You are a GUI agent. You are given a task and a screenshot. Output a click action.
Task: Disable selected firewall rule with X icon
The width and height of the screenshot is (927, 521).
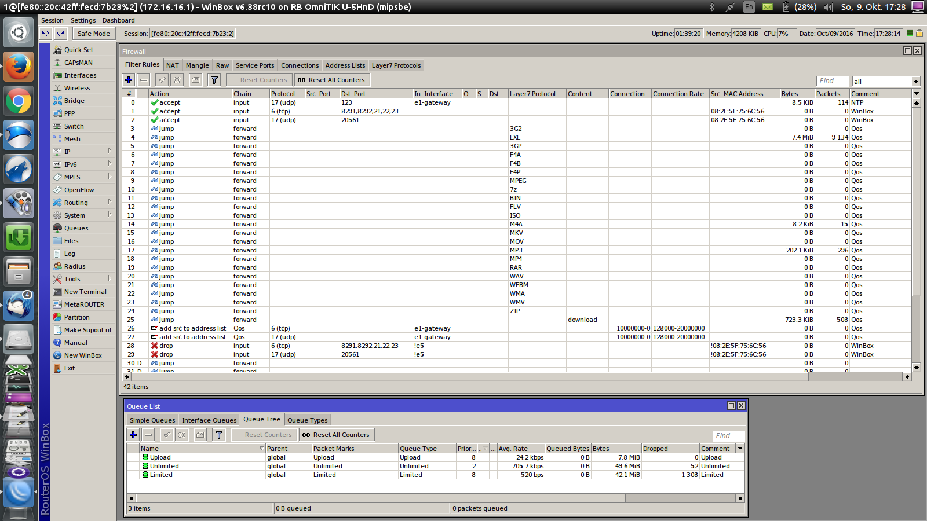click(x=177, y=80)
